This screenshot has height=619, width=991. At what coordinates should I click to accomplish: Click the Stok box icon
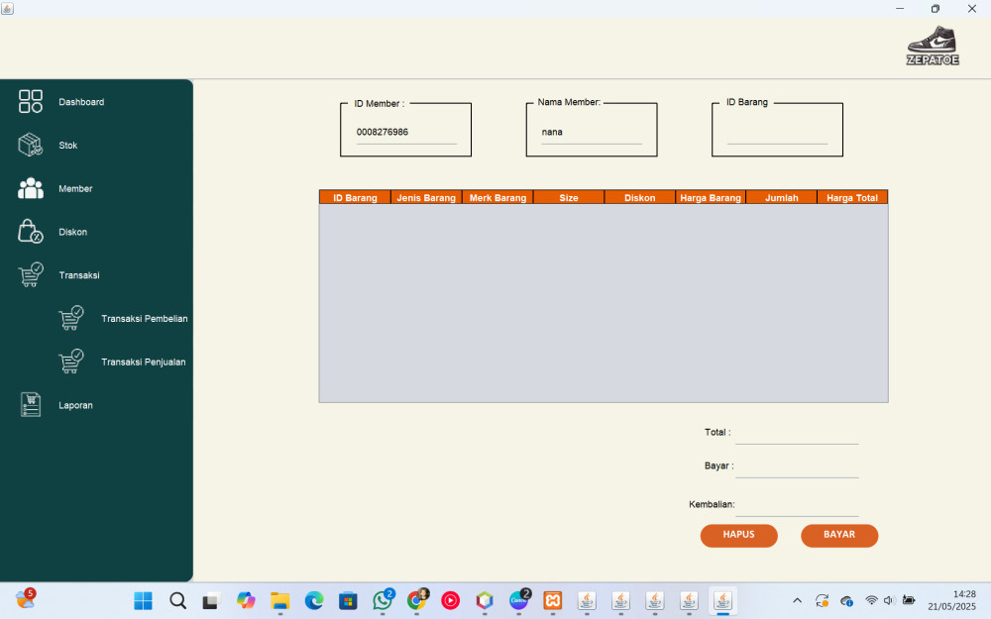coord(31,145)
